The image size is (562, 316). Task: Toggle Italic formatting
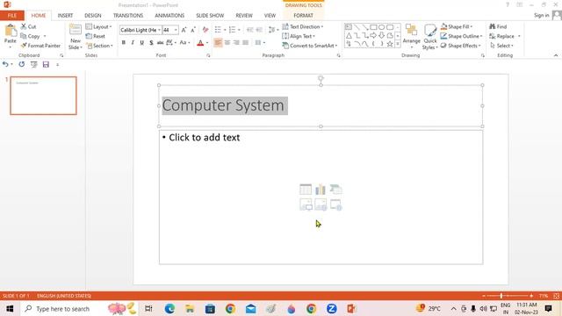pos(133,43)
